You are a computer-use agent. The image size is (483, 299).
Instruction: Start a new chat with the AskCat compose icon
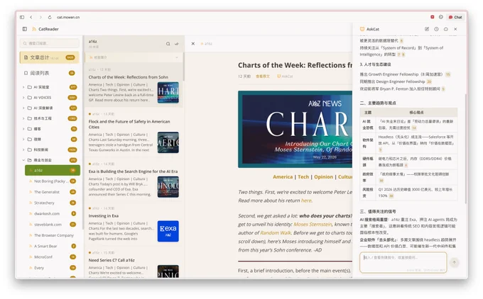click(427, 29)
